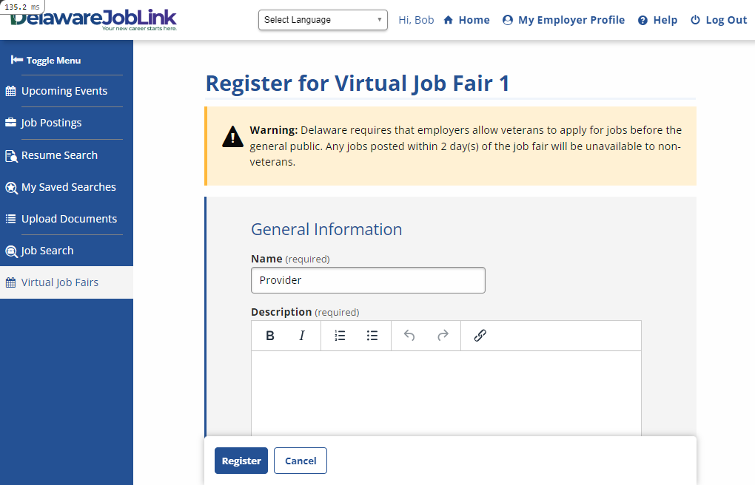Viewport: 755px width, 485px height.
Task: Collapse the sidebar with Toggle Menu
Action: [x=46, y=60]
